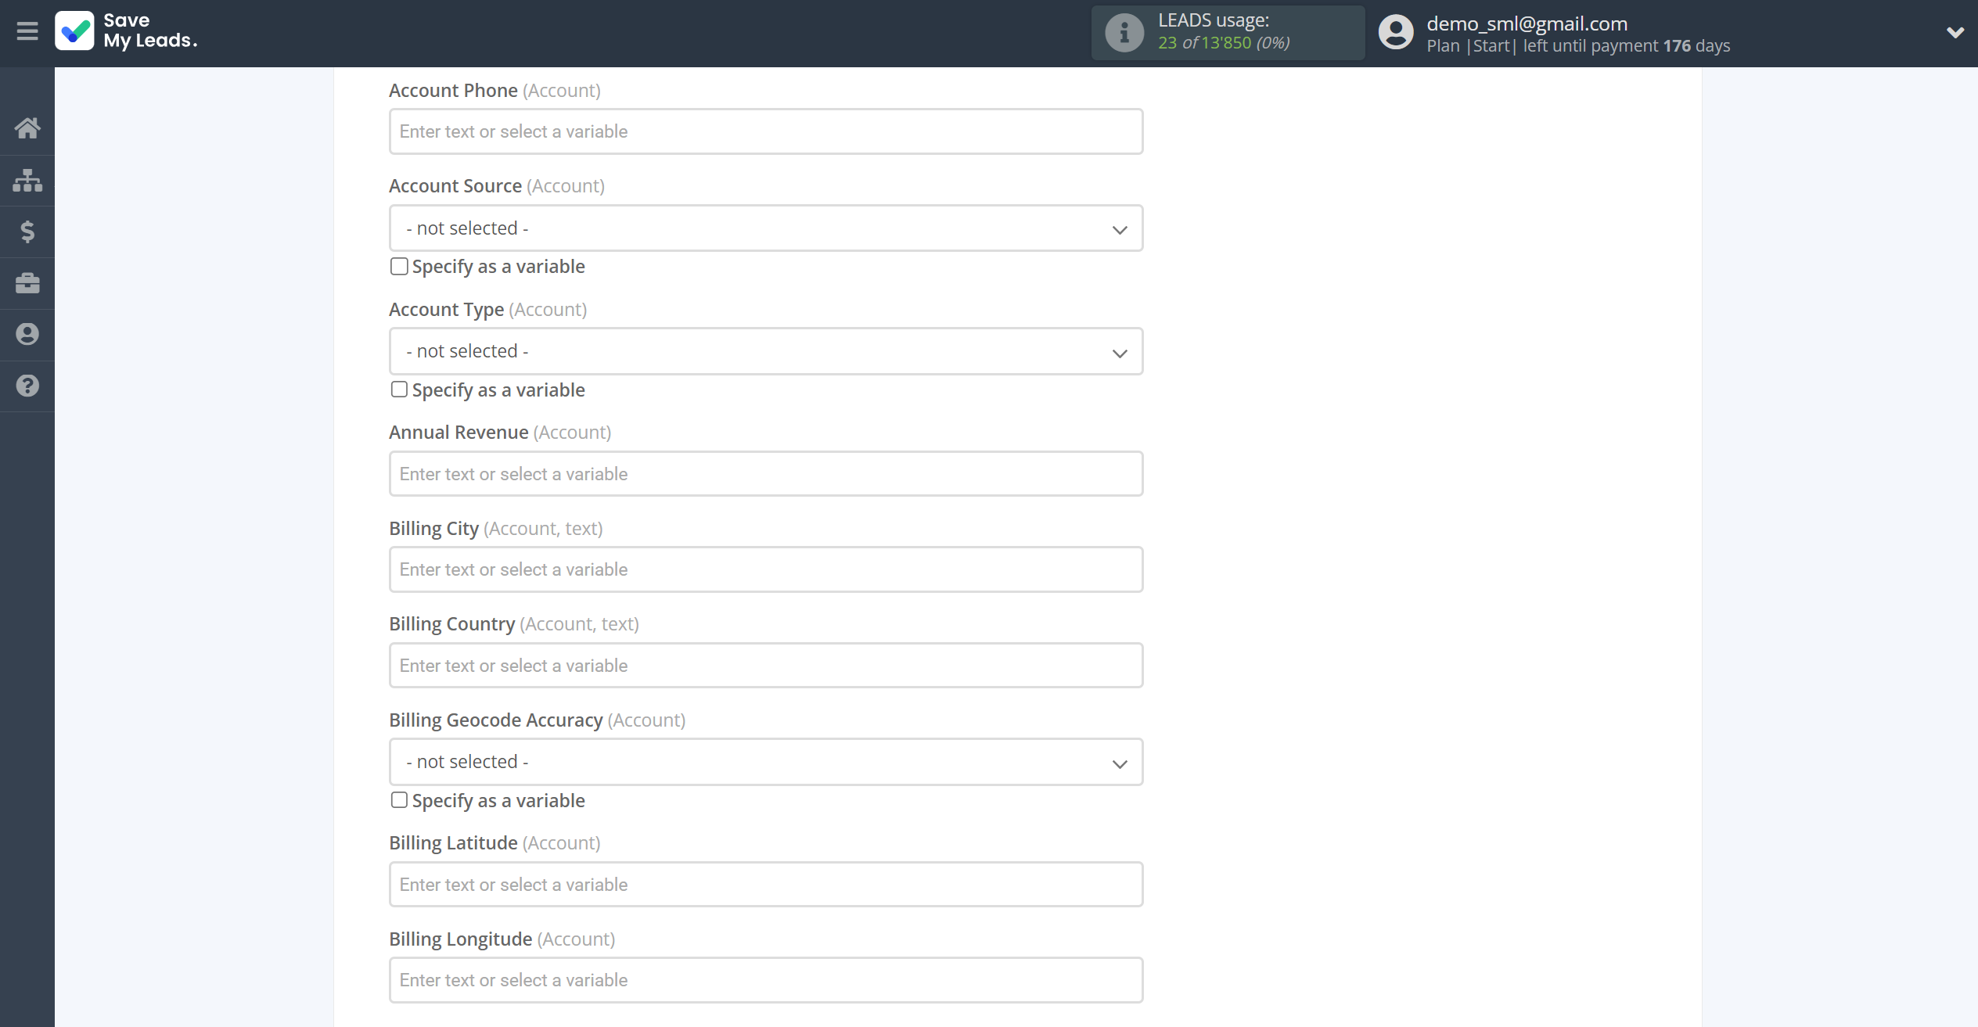Tick Specify as a variable for Billing Geocode Accuracy

point(399,800)
